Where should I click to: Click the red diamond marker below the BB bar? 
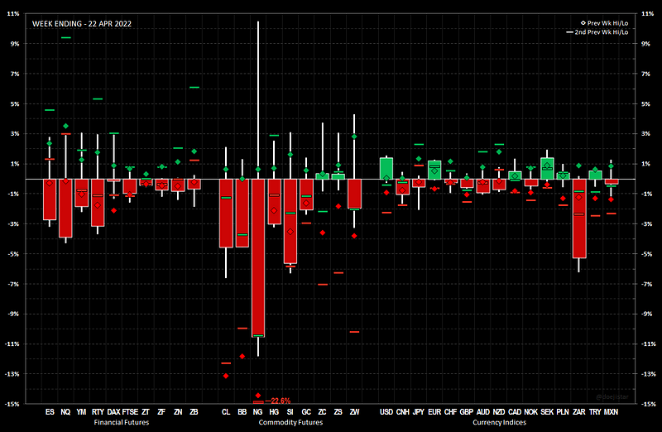(x=242, y=356)
